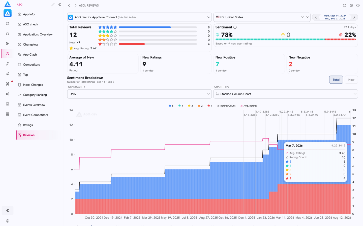Image resolution: width=363 pixels, height=226 pixels.
Task: Select the blue ASO.dev app tile
Action: tap(8, 13)
